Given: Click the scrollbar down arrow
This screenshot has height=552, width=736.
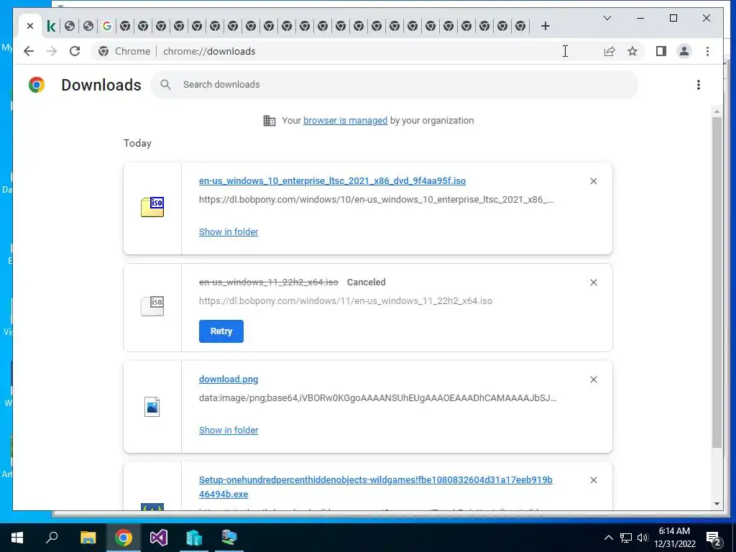Looking at the screenshot, I should pyautogui.click(x=717, y=504).
